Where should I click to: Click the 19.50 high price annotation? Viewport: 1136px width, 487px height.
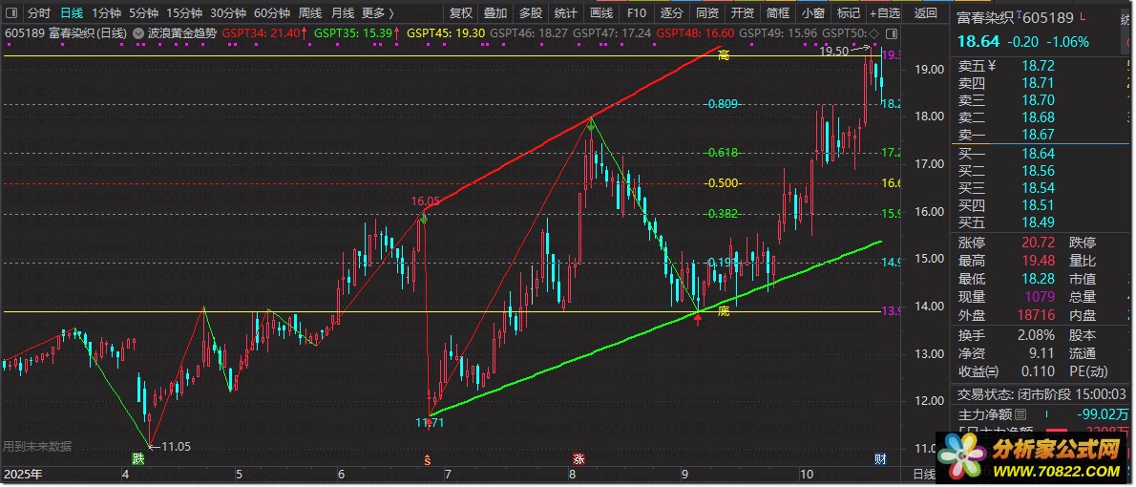834,52
